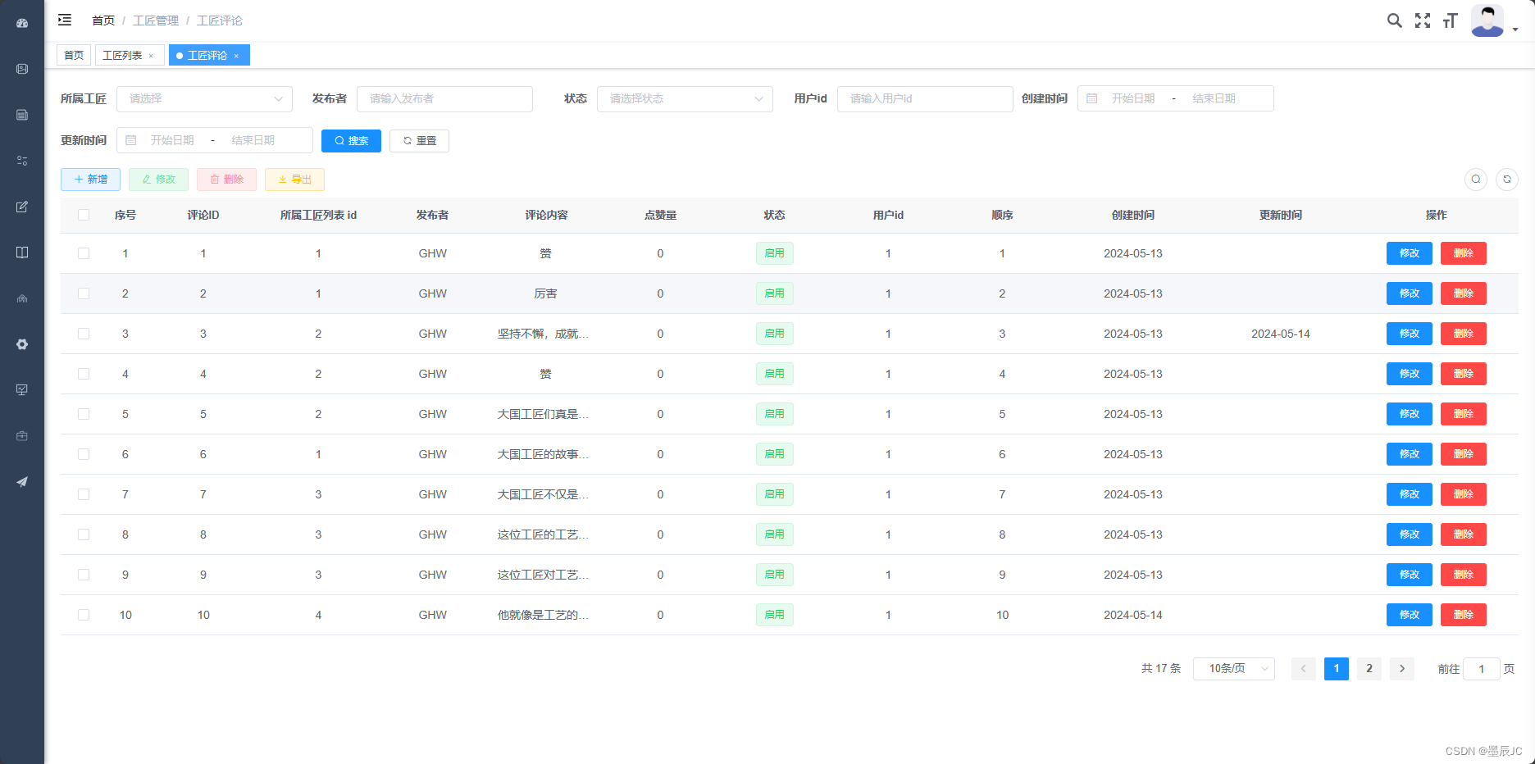
Task: Open the user avatar menu
Action: 1487,20
